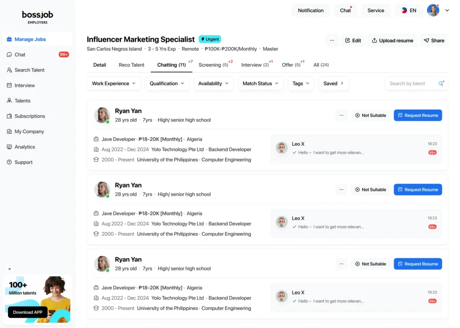Request Resume from first candidate
460x328 pixels.
click(x=418, y=115)
